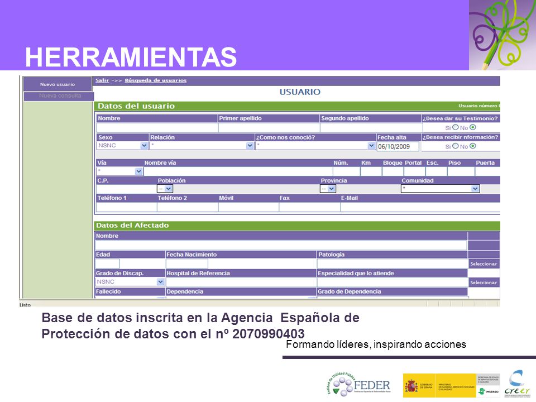
Task: Open the Vía type dropdown
Action: (119, 171)
